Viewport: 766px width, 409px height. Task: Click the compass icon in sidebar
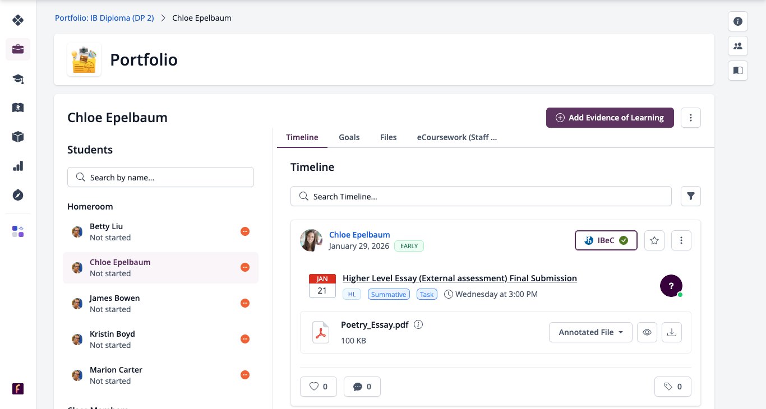pyautogui.click(x=18, y=195)
